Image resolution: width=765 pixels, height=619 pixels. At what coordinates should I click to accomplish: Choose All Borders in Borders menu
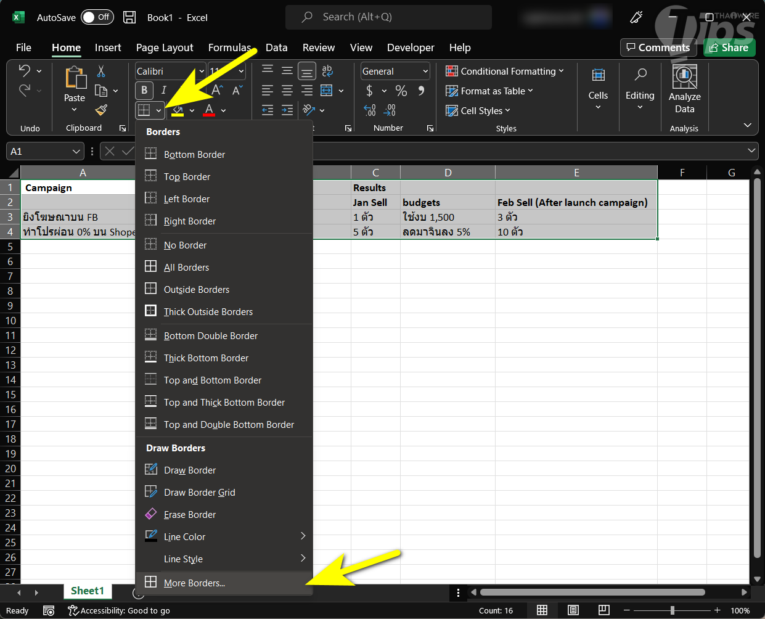(x=186, y=268)
